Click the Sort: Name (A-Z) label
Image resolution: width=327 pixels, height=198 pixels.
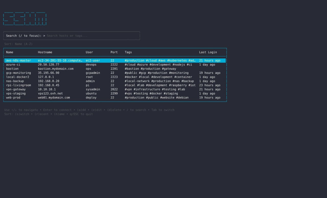point(18,44)
